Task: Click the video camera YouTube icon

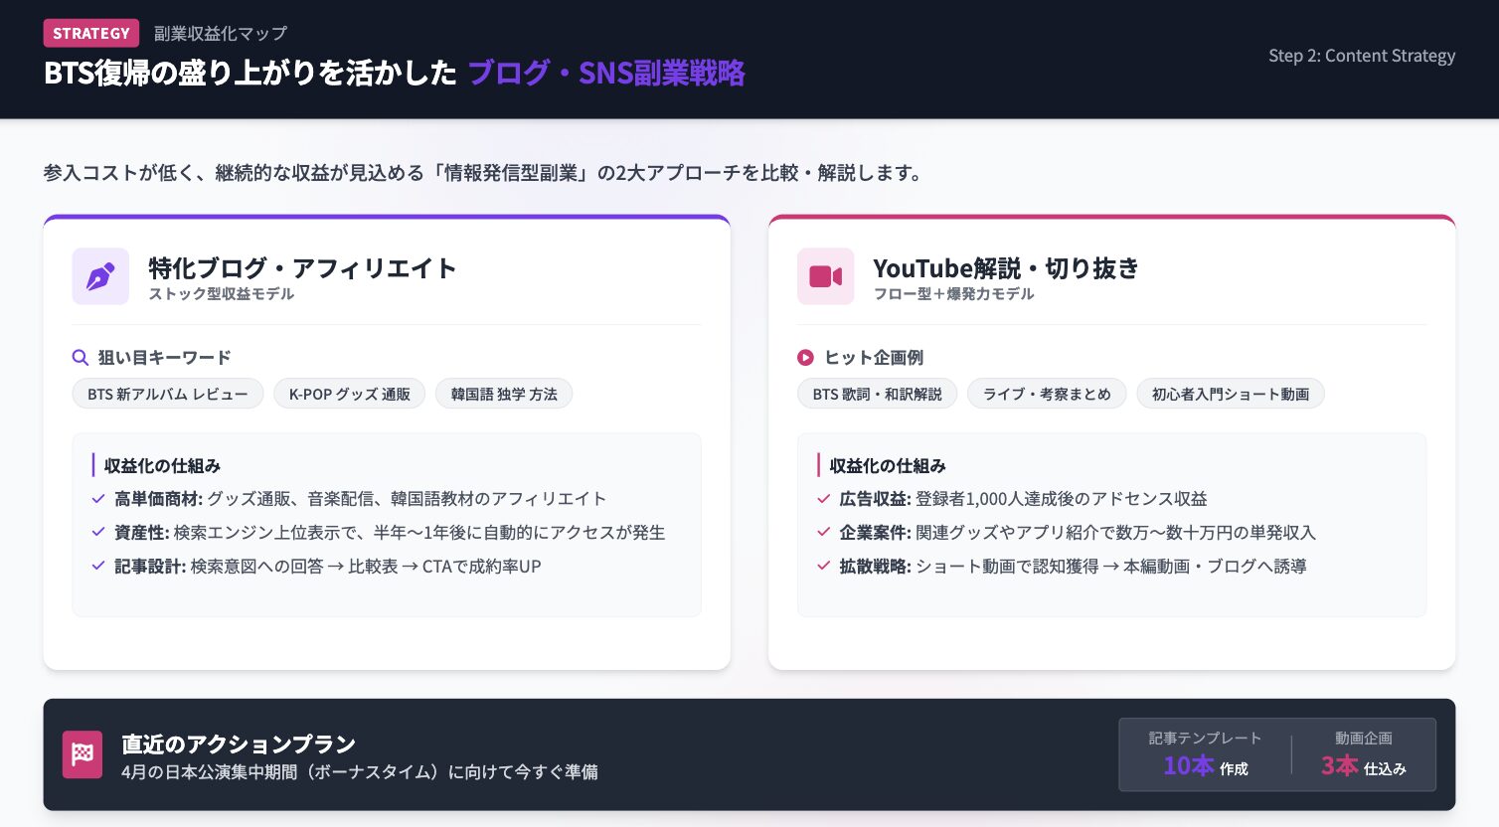Action: [825, 276]
